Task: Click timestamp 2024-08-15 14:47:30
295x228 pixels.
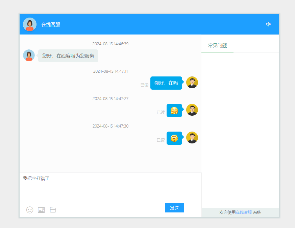Action: (x=110, y=126)
